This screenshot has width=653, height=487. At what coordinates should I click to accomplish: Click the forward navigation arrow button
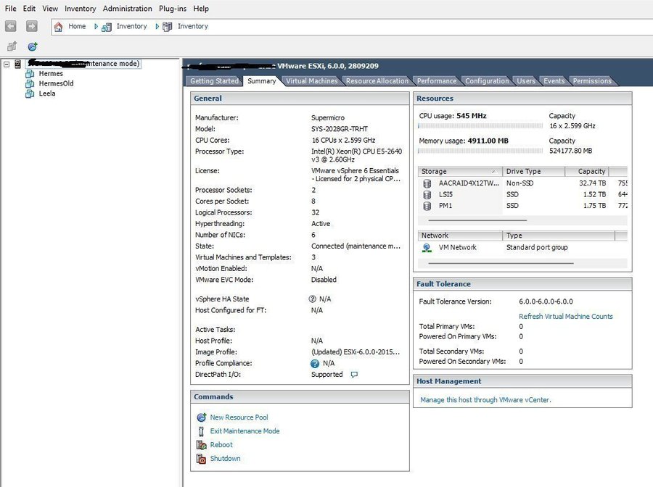[31, 26]
